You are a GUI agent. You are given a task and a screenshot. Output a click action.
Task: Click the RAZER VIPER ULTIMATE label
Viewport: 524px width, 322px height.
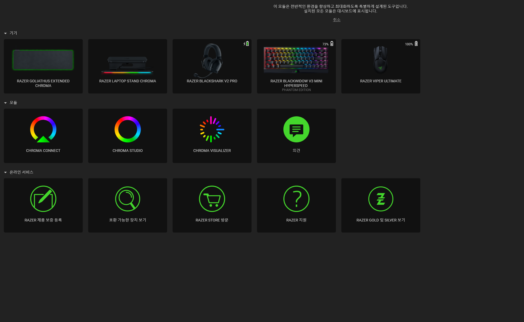(381, 81)
